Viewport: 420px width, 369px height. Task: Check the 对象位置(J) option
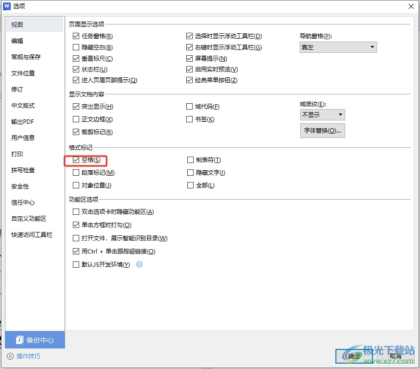pyautogui.click(x=76, y=185)
